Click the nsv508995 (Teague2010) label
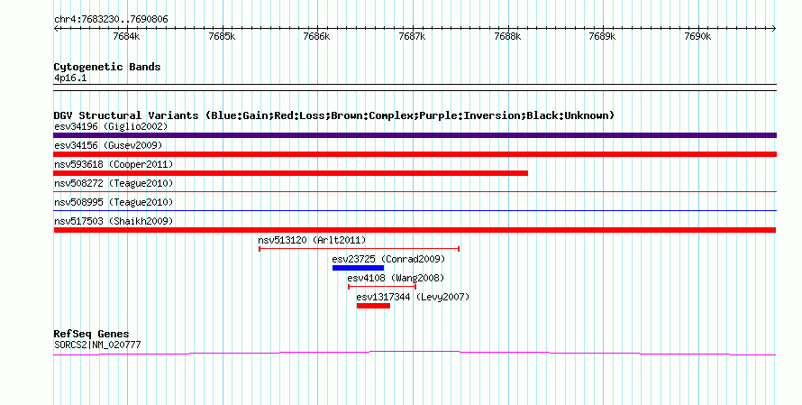 tap(114, 202)
